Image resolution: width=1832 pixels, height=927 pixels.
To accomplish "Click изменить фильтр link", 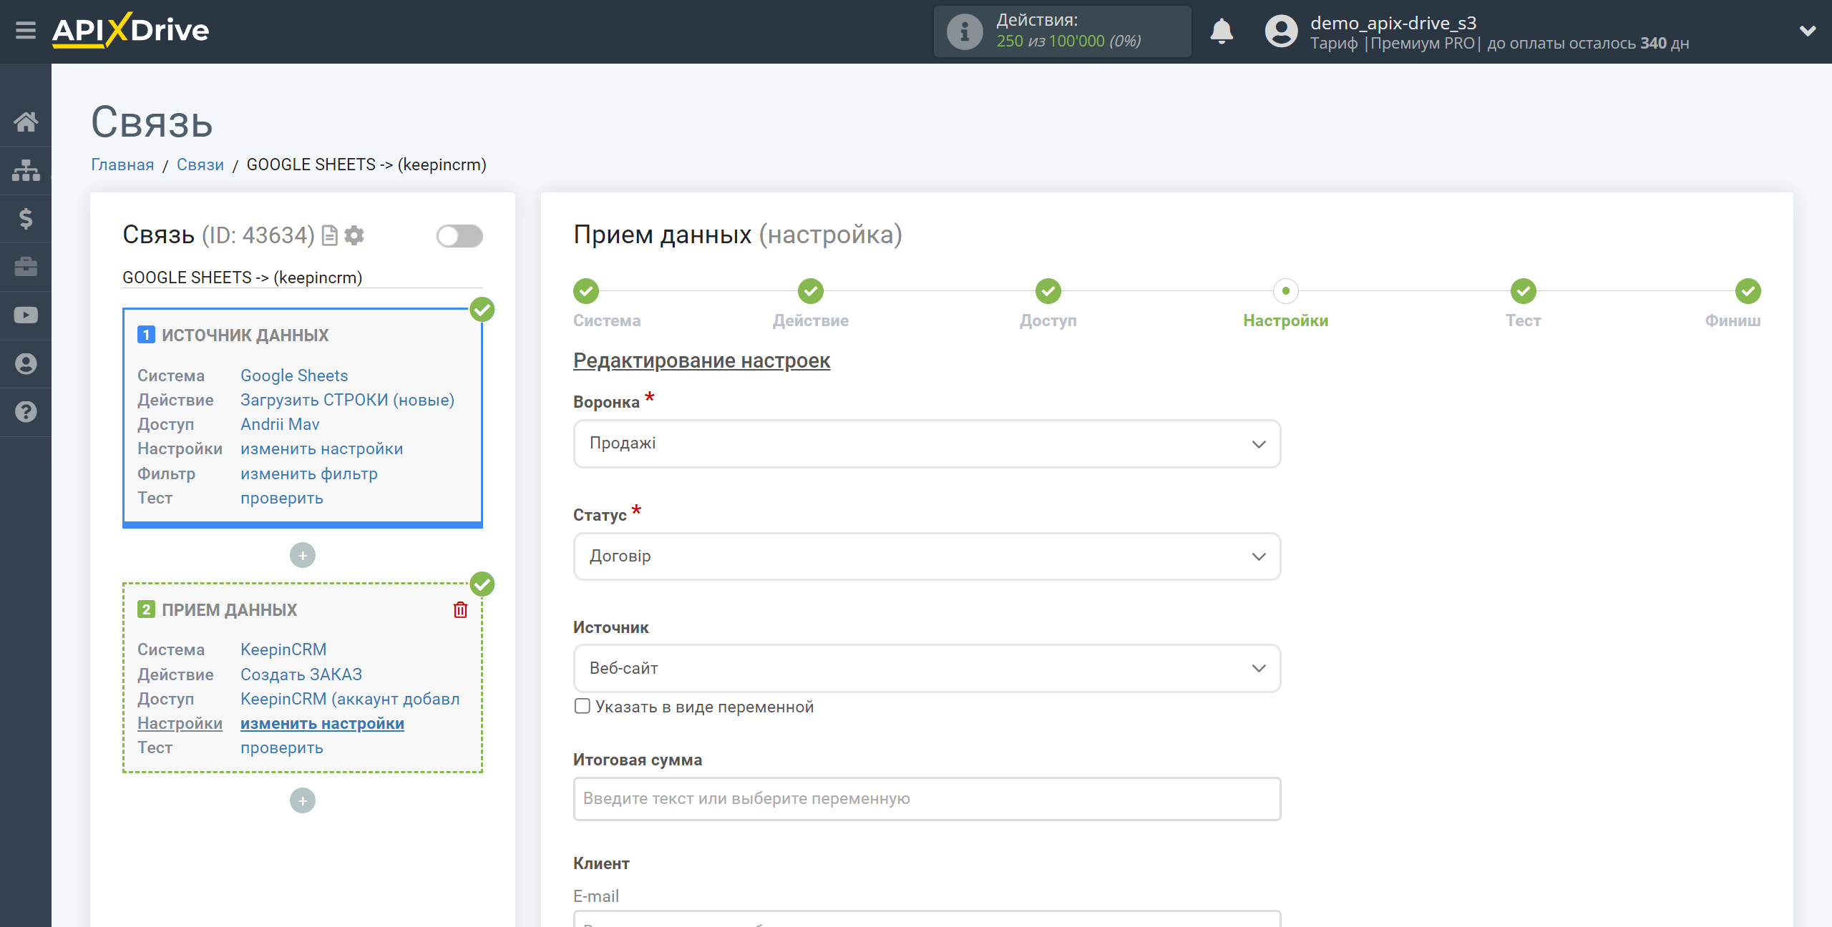I will (309, 474).
